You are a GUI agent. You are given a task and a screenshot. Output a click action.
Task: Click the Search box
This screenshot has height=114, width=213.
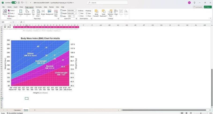pyautogui.click(x=107, y=3)
